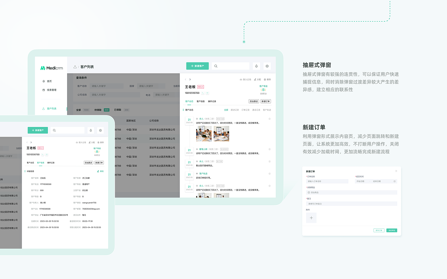Click 添加跟进 button in the back window drawer
Image resolution: width=447 pixels, height=279 pixels.
(254, 101)
